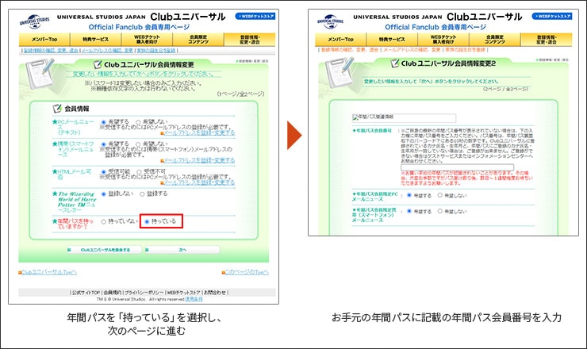Open 登録情報・変更・退会 tab on page 2 screenshot
587x349 pixels.
(x=547, y=40)
